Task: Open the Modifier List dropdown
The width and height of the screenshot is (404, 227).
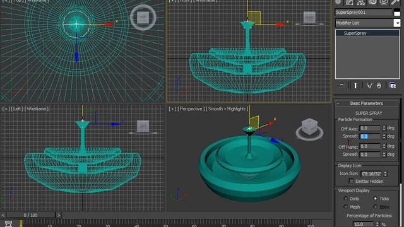Action: point(397,23)
